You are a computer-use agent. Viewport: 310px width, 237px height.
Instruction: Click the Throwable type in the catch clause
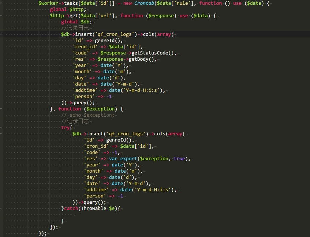tap(94, 208)
